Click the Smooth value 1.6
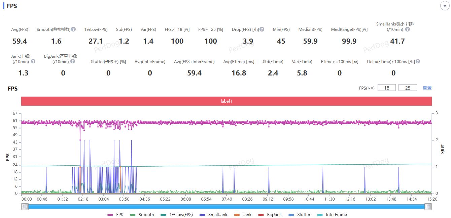The height and width of the screenshot is (218, 451). [x=56, y=41]
